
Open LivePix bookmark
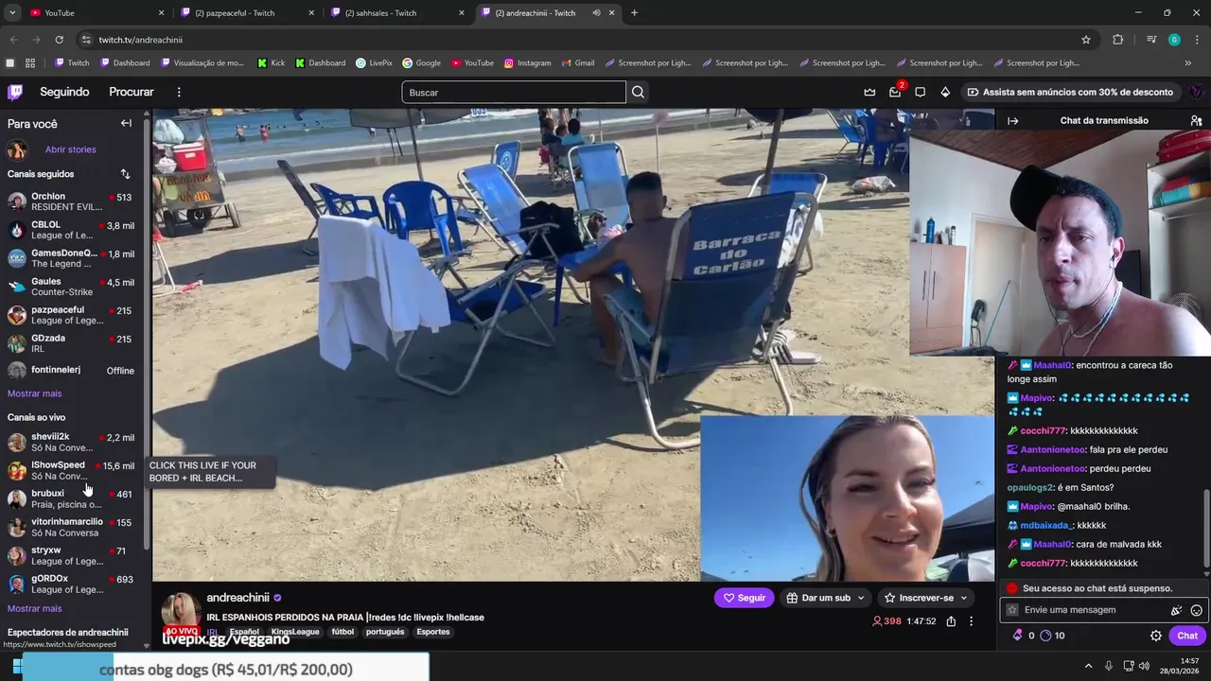point(375,63)
